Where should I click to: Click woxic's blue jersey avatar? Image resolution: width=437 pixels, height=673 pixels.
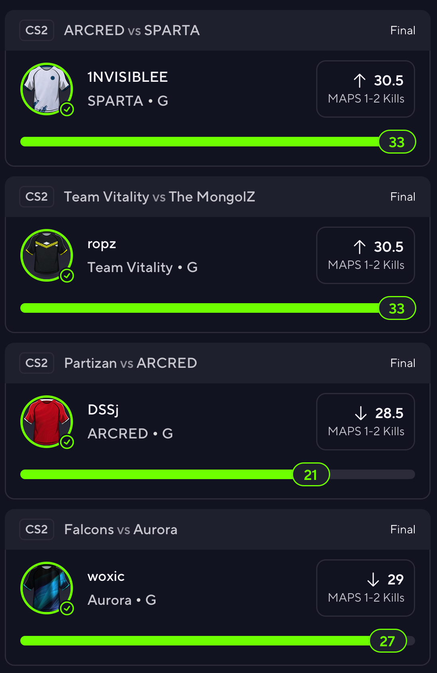[x=46, y=588]
